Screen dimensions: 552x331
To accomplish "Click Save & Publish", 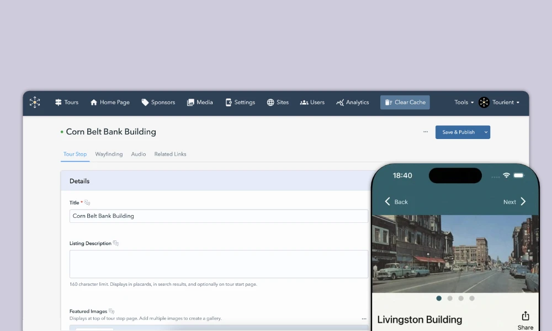I will (458, 132).
